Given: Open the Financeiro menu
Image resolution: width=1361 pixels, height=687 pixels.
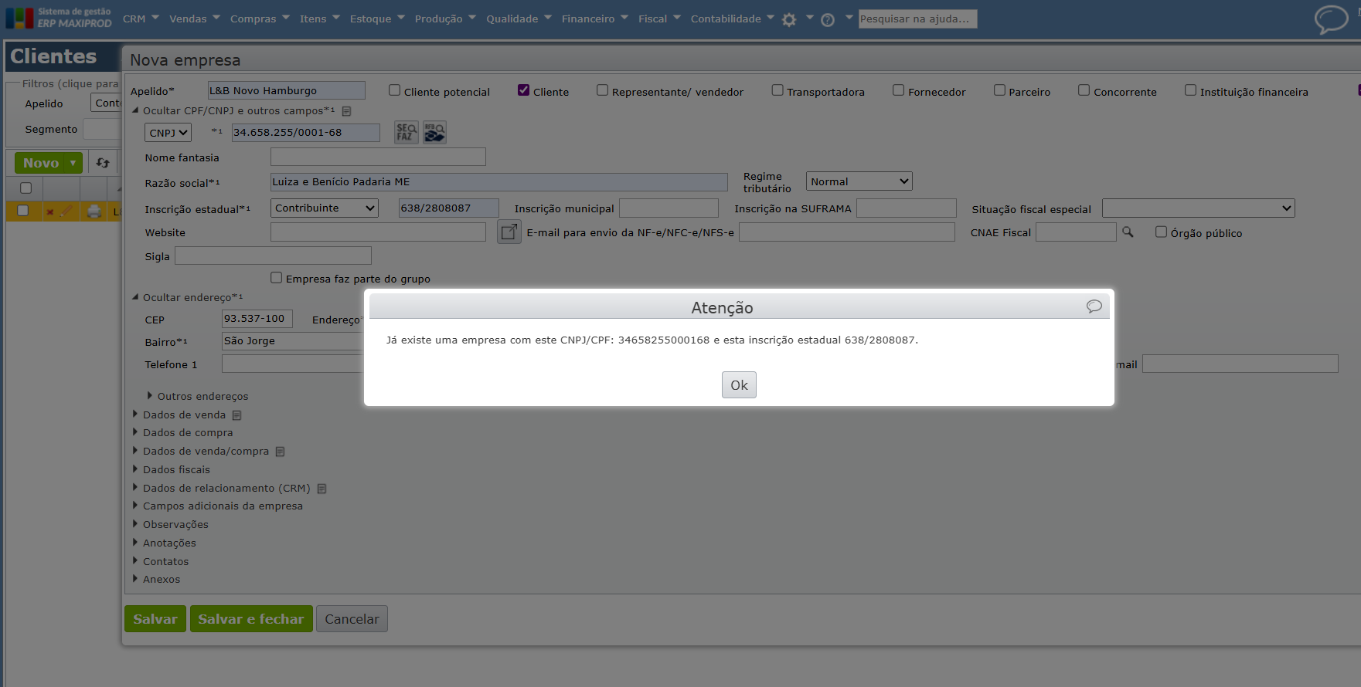Looking at the screenshot, I should tap(595, 19).
